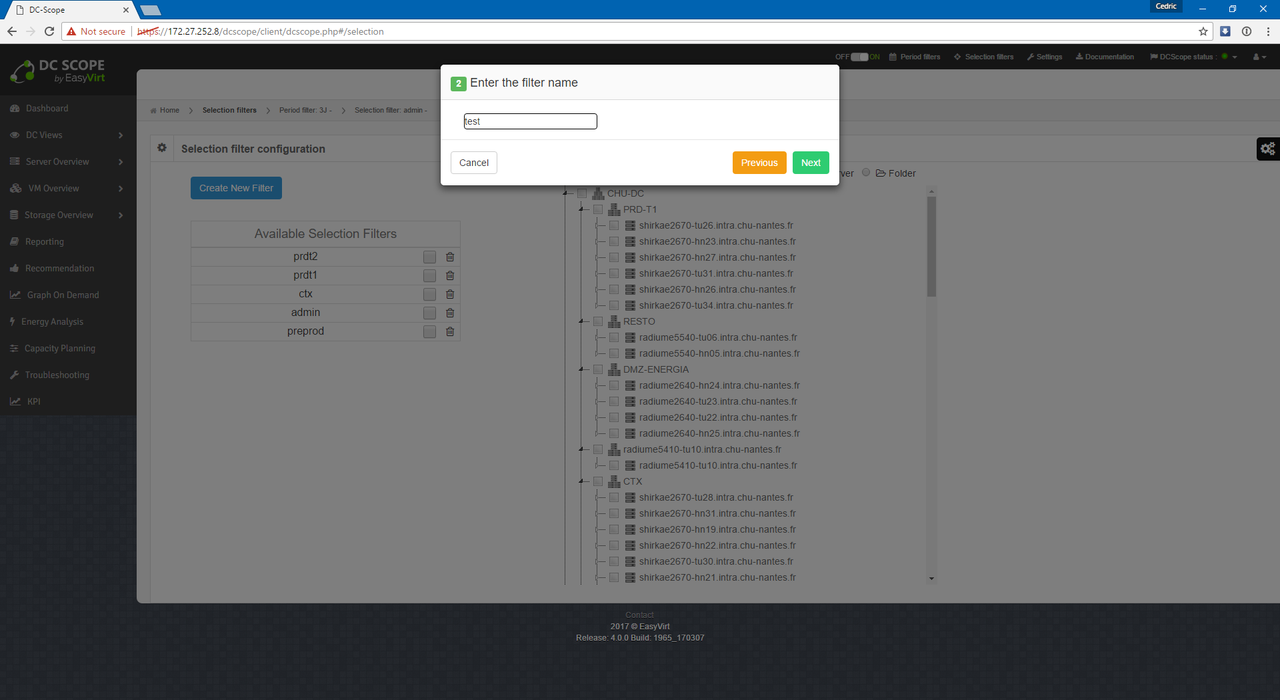Screen dimensions: 1280x700
Task: Reload the page in the browser
Action: coord(49,31)
